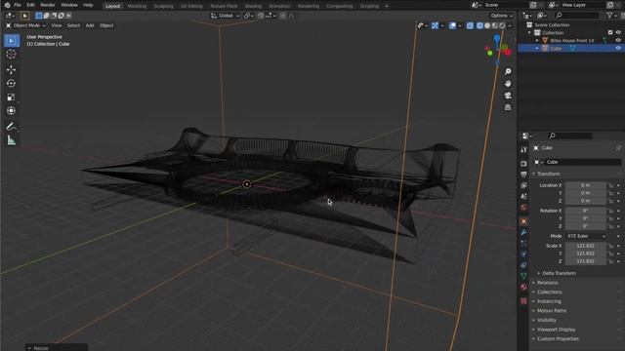625x351 pixels.
Task: Open the viewport Options dropdown
Action: pyautogui.click(x=501, y=16)
